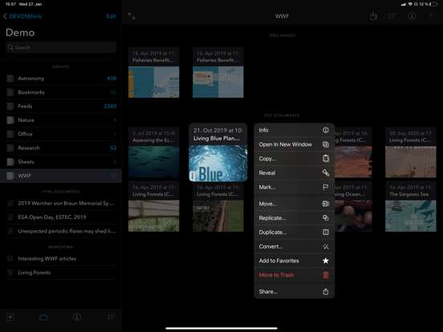Image resolution: width=443 pixels, height=332 pixels.
Task: Choose Move to Trash in context menu
Action: [294, 275]
